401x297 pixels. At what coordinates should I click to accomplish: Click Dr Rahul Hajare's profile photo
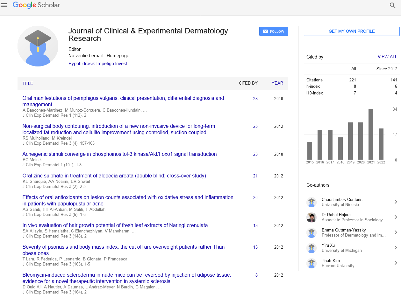pos(311,218)
